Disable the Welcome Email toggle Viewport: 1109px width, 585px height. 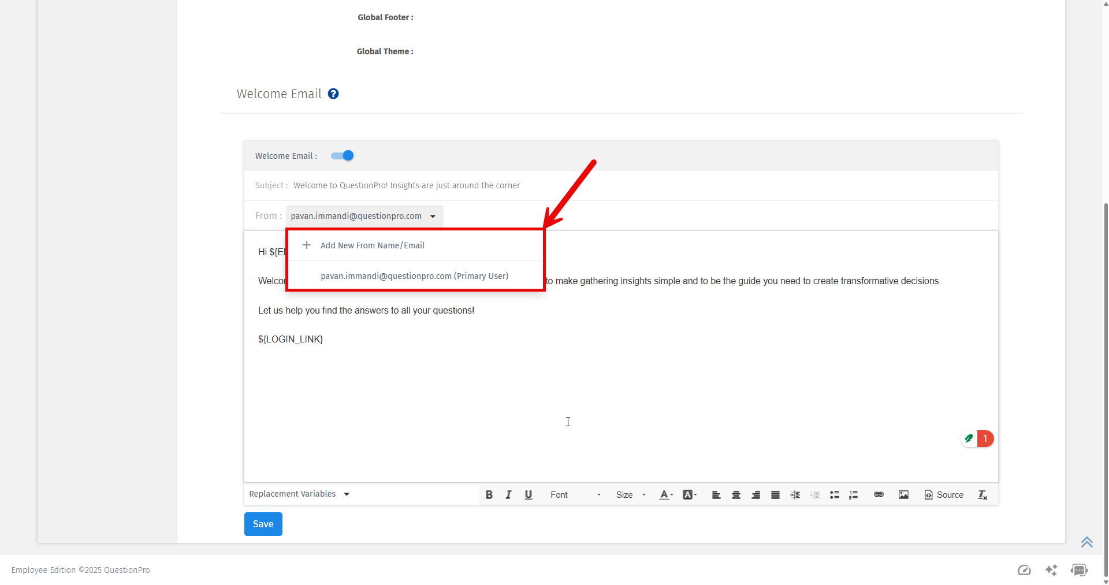pos(341,155)
